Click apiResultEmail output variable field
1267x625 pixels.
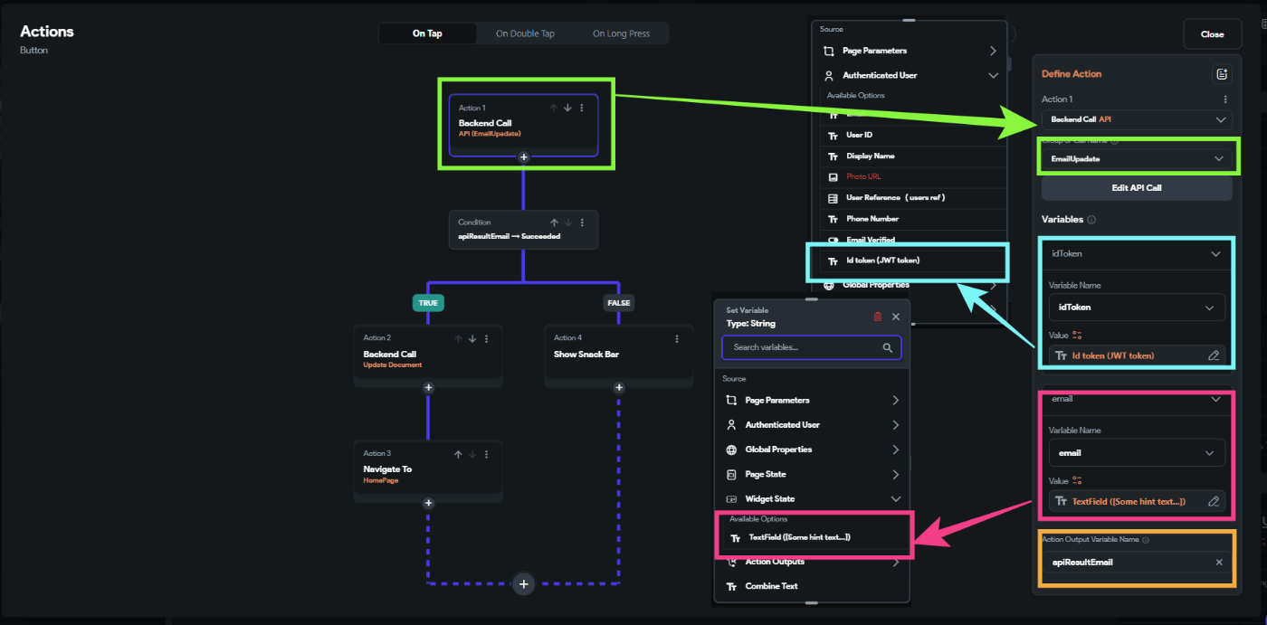(1137, 563)
